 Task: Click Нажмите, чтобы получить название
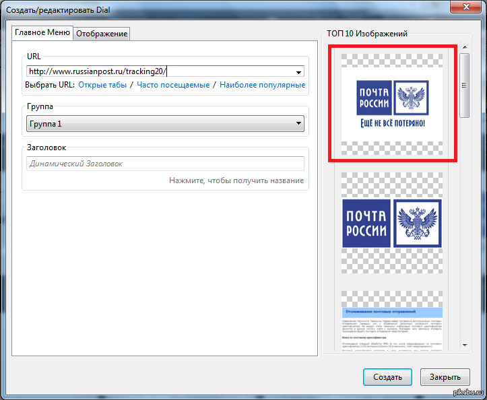pos(236,180)
